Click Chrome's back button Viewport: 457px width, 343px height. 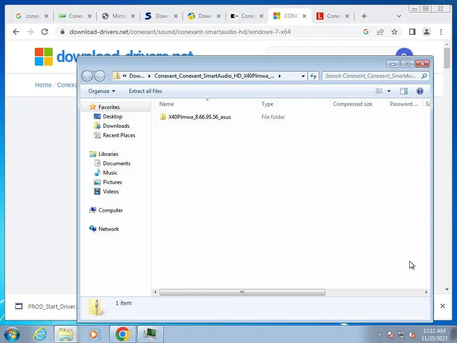[16, 32]
